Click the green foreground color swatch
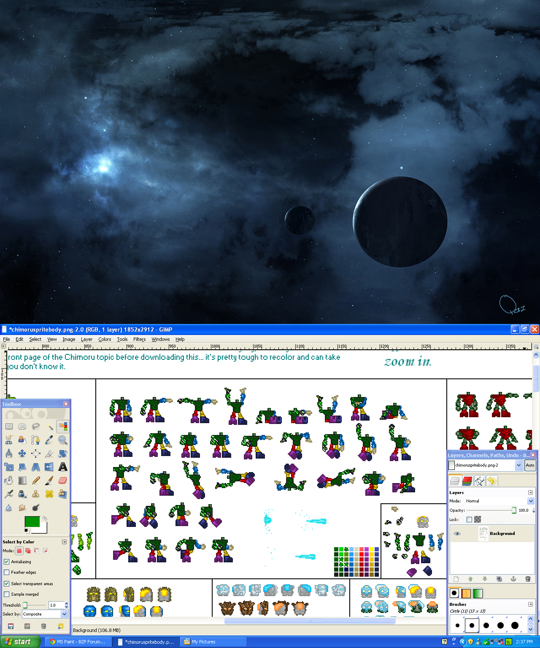This screenshot has width=540, height=648. 32,522
